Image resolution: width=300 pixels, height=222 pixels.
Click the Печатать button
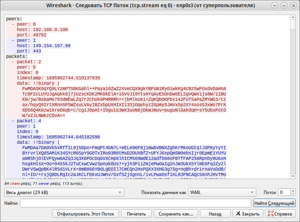click(x=136, y=214)
